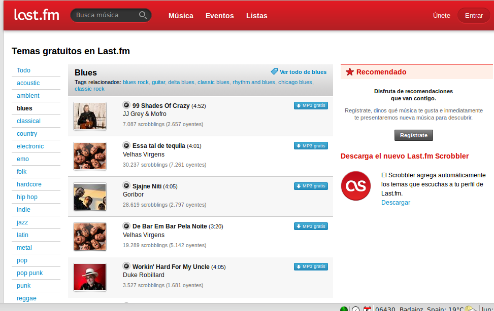Select the jazz tag

[x=22, y=222]
